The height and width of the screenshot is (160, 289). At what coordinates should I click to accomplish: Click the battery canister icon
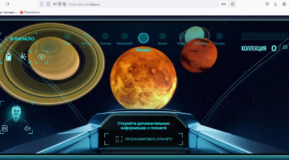point(9,57)
